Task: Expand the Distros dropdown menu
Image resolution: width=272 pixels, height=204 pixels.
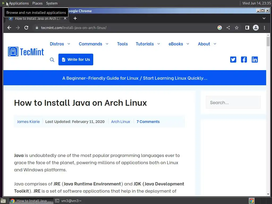Action: pos(60,44)
